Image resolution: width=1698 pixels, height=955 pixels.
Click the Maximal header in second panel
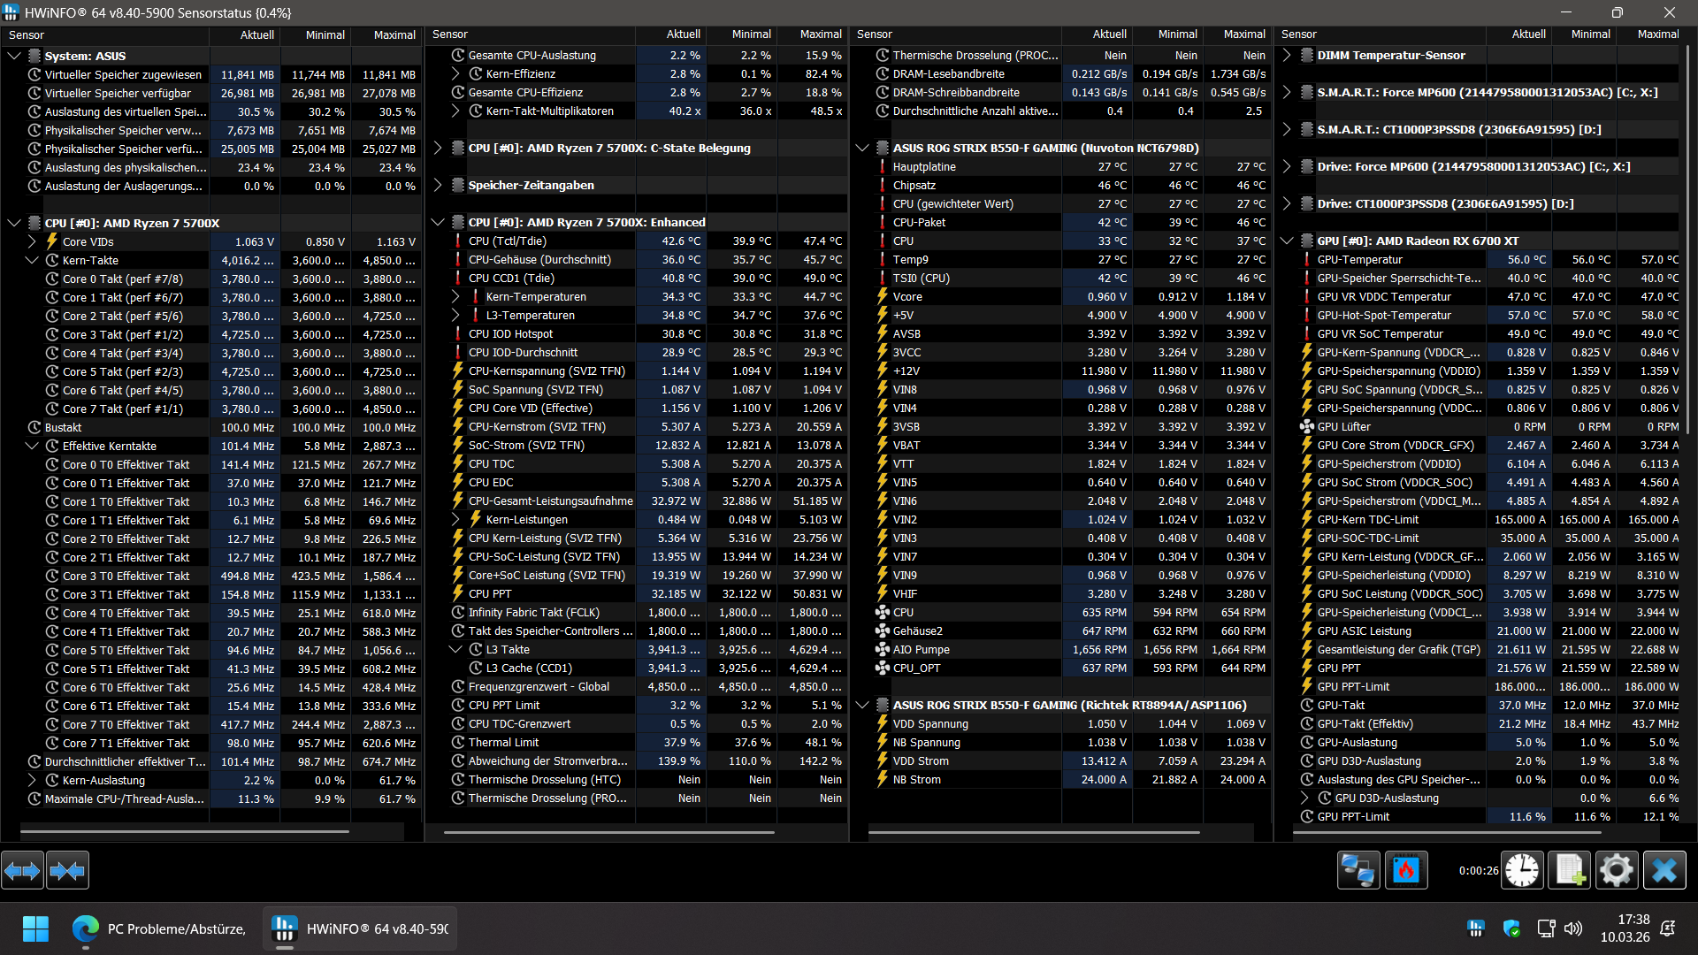click(x=820, y=34)
